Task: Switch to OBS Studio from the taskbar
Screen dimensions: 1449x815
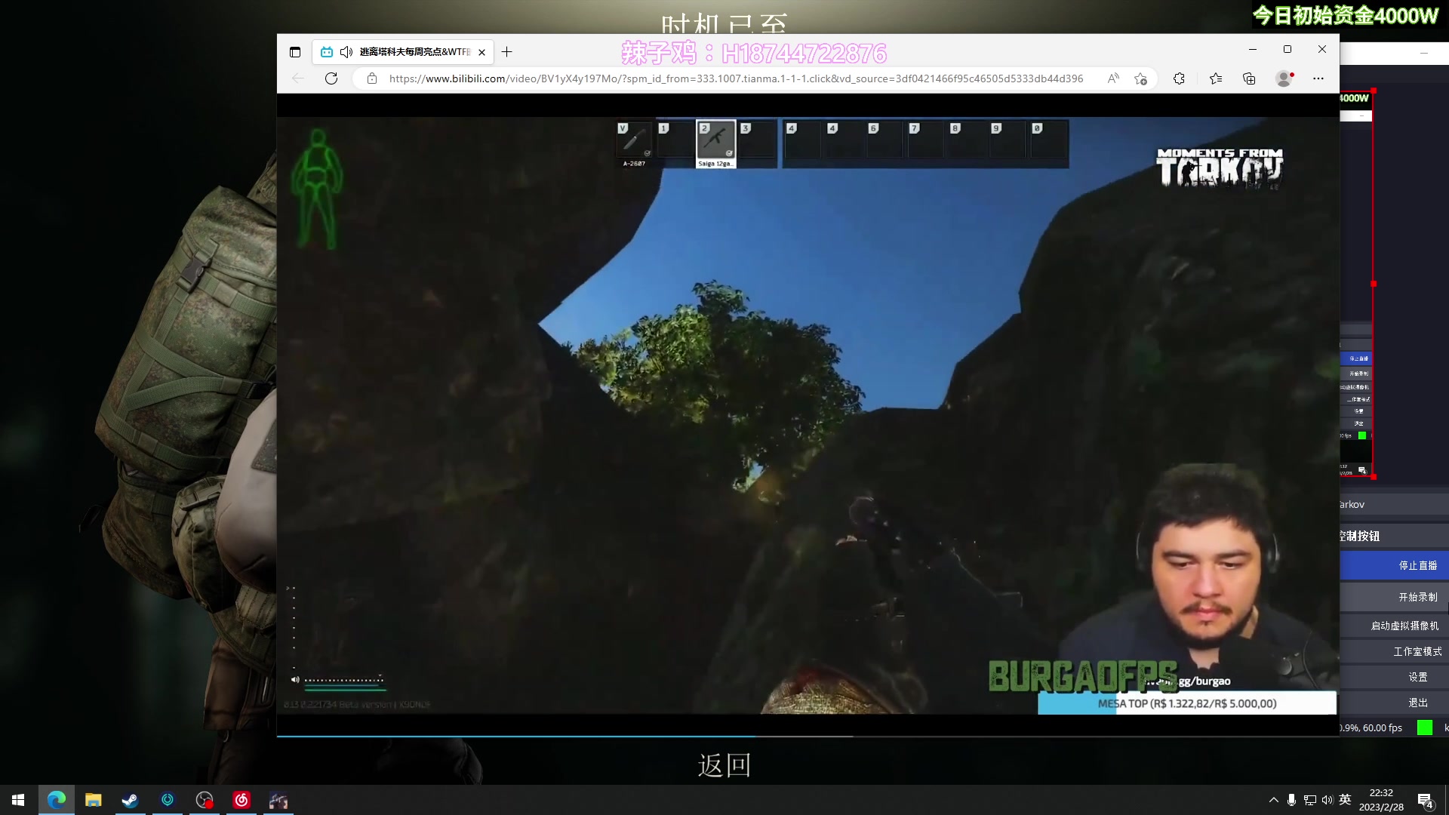Action: click(205, 800)
